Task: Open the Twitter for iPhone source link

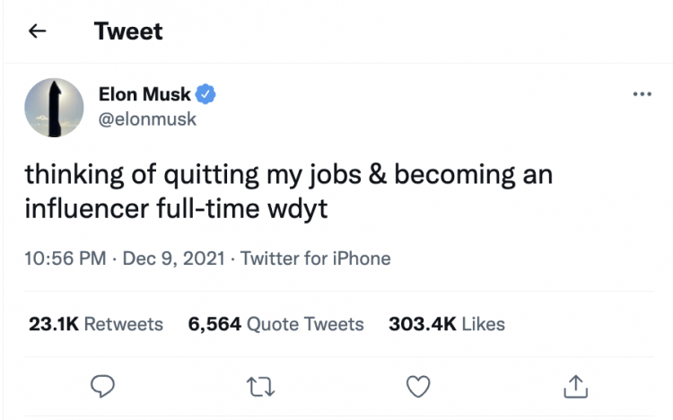Action: click(x=316, y=258)
